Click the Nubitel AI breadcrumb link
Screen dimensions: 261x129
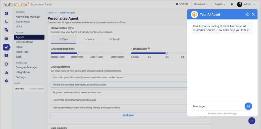point(52,13)
